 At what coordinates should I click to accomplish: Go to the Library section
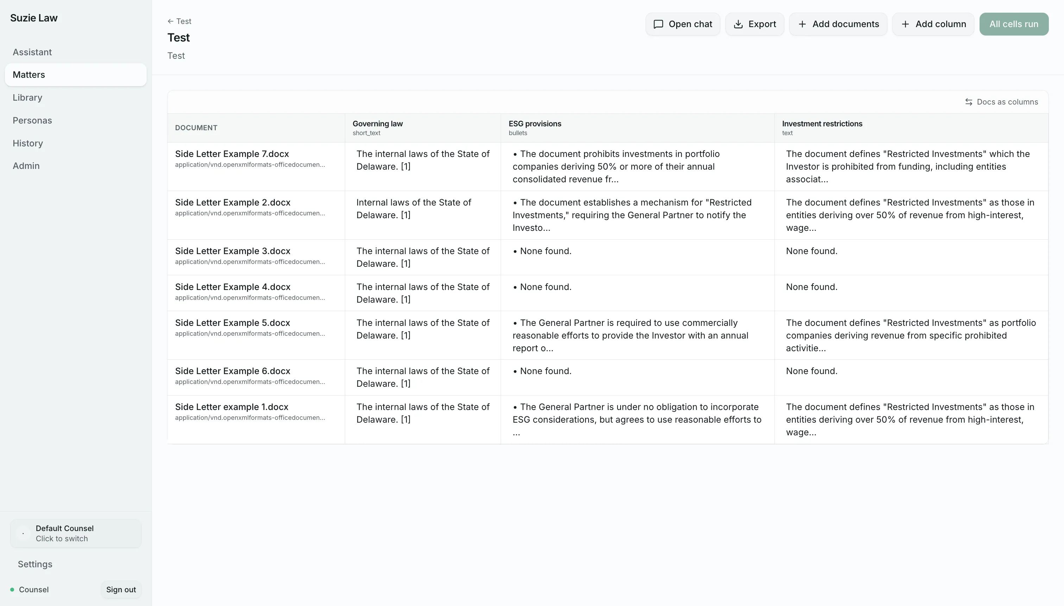tap(76, 97)
